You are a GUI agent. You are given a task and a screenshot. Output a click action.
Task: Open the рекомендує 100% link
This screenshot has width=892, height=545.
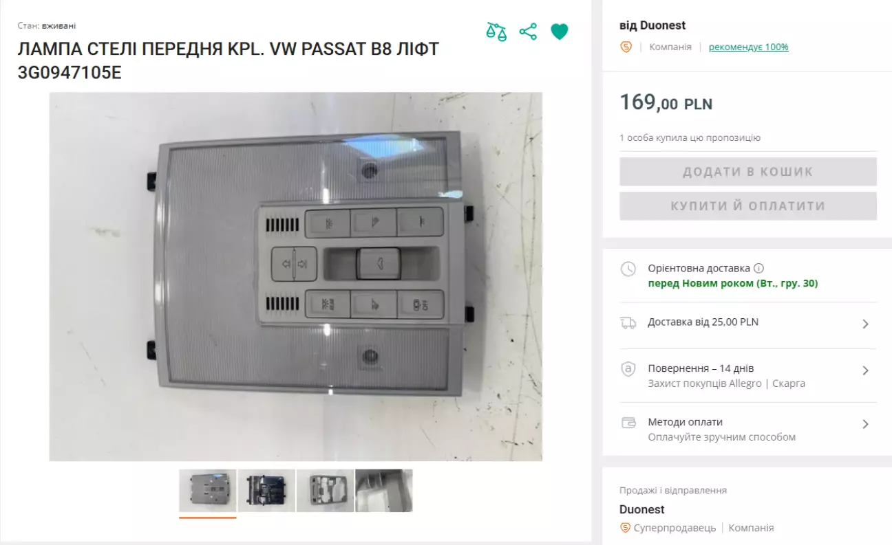coord(748,47)
